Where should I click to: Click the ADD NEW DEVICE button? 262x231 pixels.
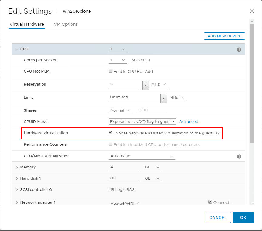[224, 36]
